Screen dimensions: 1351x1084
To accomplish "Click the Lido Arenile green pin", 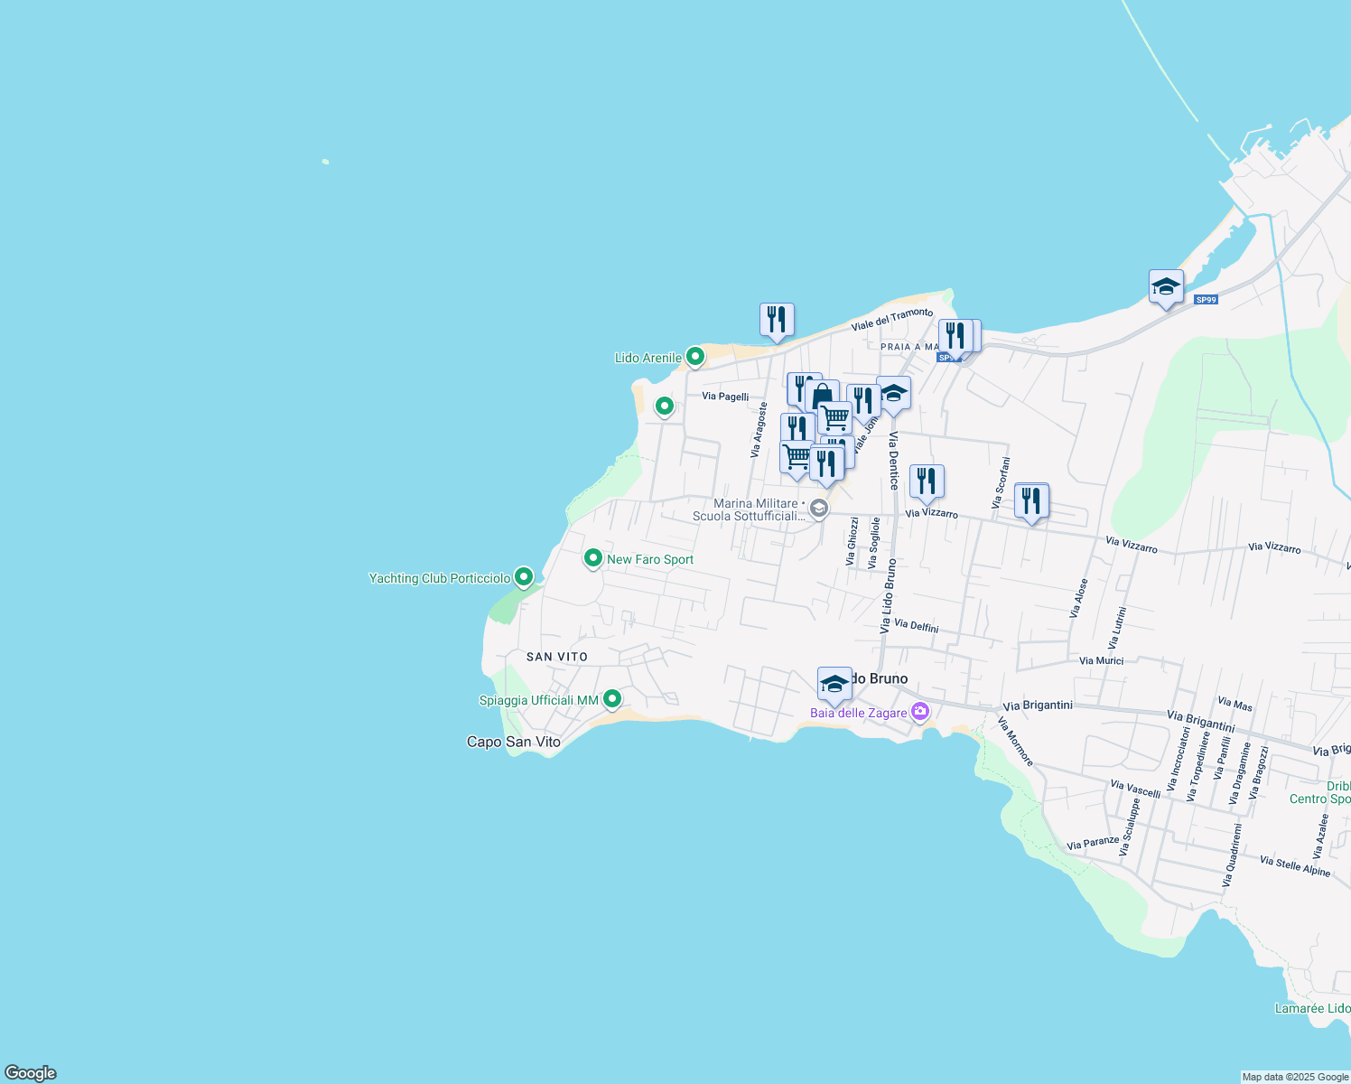I will 695,358.
